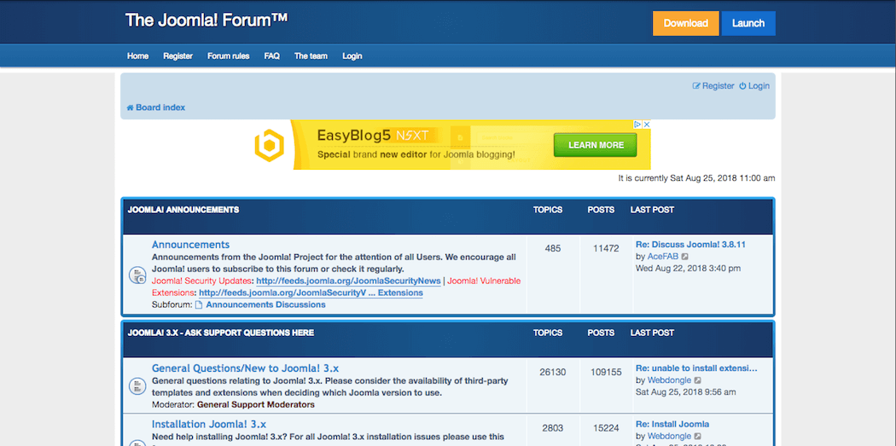Viewport: 896px width, 446px height.
Task: View latest post icon in Re: Install Joomla row
Action: pyautogui.click(x=698, y=437)
